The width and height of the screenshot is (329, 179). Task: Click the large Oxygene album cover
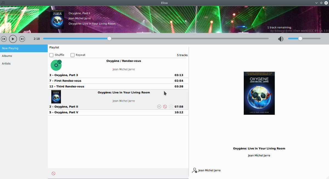tap(259, 93)
